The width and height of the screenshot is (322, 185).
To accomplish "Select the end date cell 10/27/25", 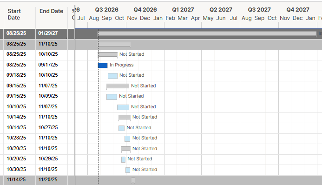I will pyautogui.click(x=48, y=127).
